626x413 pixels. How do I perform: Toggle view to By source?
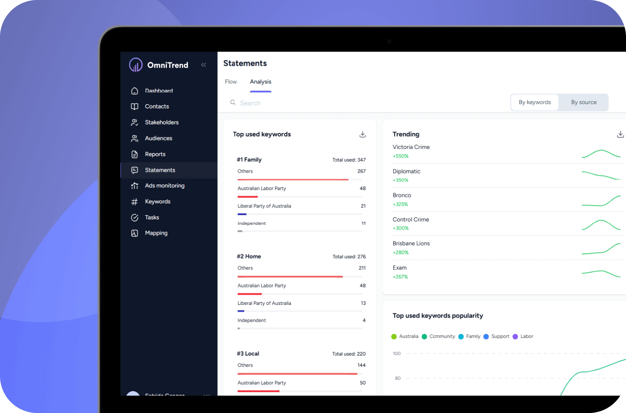pyautogui.click(x=584, y=102)
